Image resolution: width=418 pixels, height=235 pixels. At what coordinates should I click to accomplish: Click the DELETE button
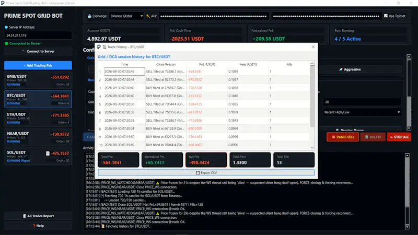click(373, 137)
